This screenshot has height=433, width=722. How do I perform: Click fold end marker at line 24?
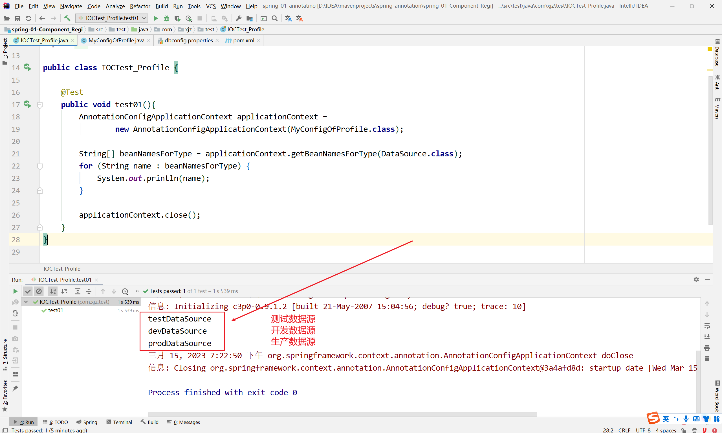point(40,191)
